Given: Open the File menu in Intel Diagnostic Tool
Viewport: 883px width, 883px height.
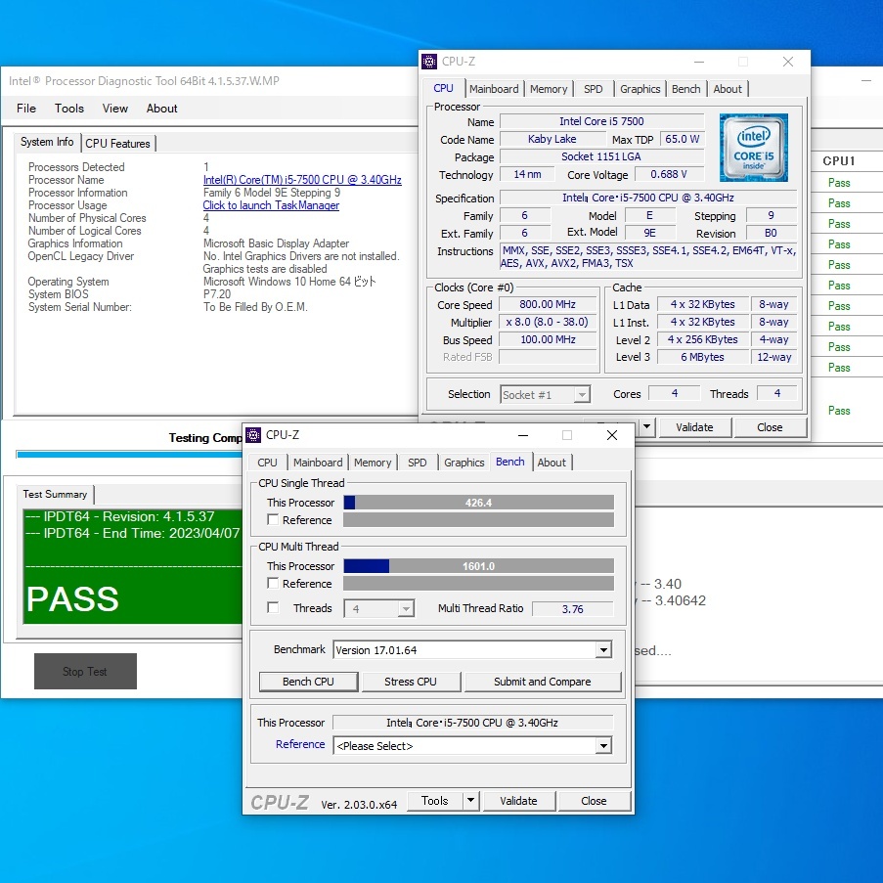Looking at the screenshot, I should (x=26, y=109).
